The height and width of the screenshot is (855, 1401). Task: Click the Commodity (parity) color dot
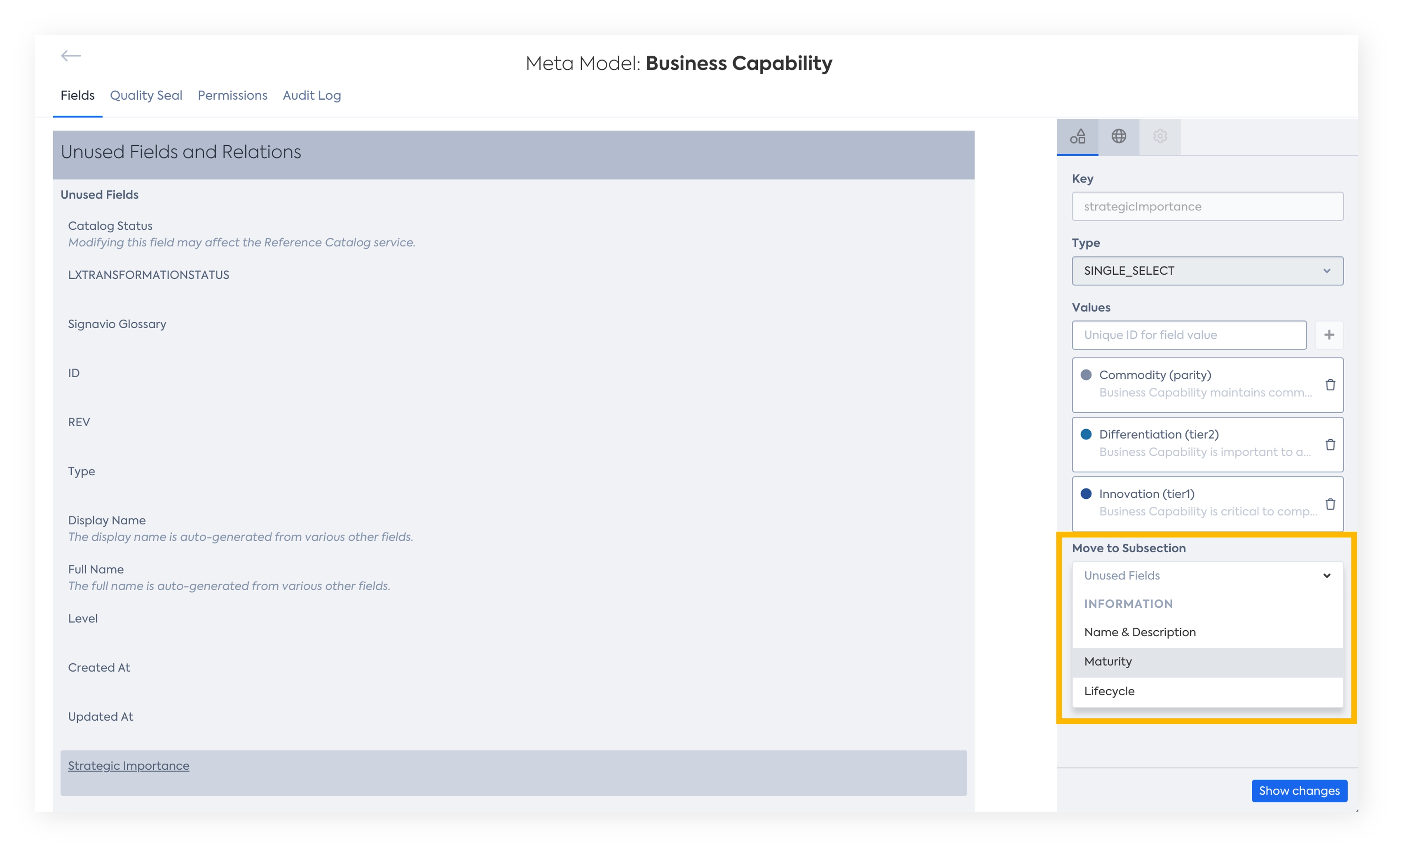click(1086, 375)
